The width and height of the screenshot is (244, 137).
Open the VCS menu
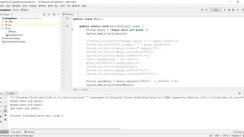point(69,6)
